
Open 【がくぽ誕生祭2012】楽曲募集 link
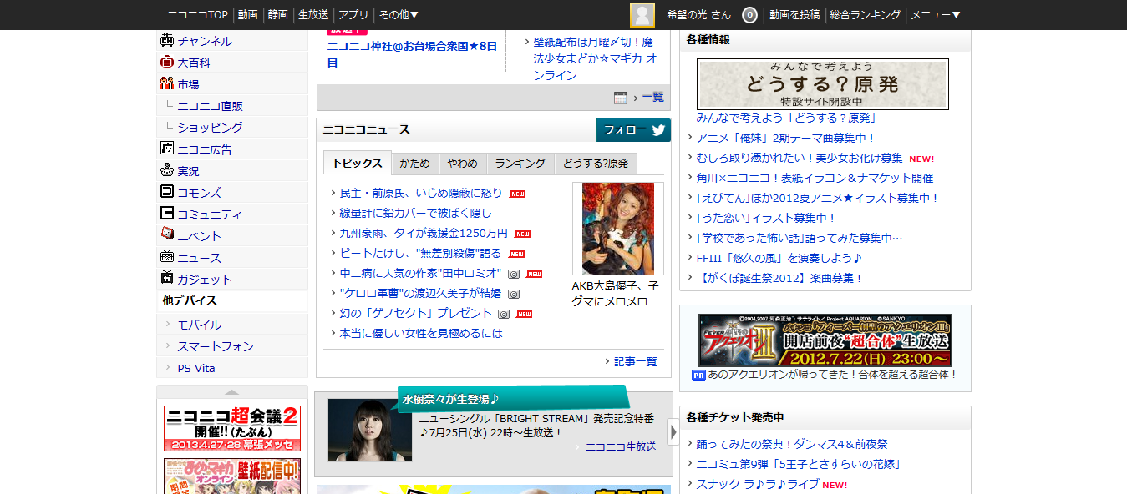point(779,278)
